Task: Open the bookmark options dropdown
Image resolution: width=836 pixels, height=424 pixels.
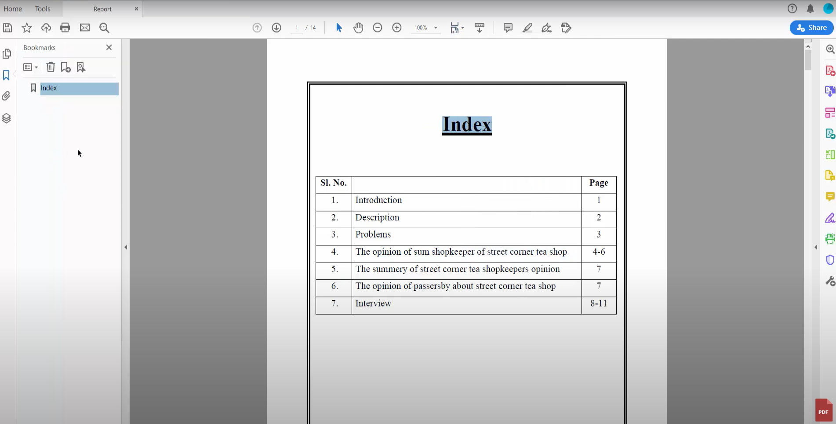Action: click(30, 67)
